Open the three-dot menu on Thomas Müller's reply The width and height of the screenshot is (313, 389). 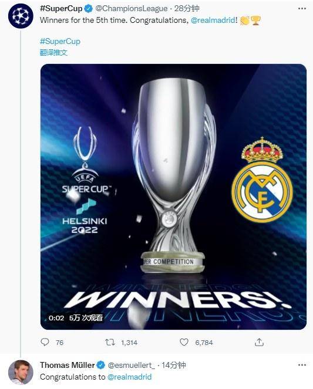(302, 365)
